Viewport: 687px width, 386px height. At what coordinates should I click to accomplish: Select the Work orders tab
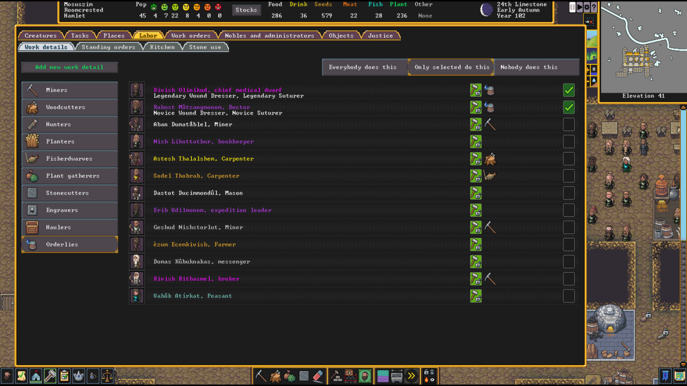tap(189, 35)
